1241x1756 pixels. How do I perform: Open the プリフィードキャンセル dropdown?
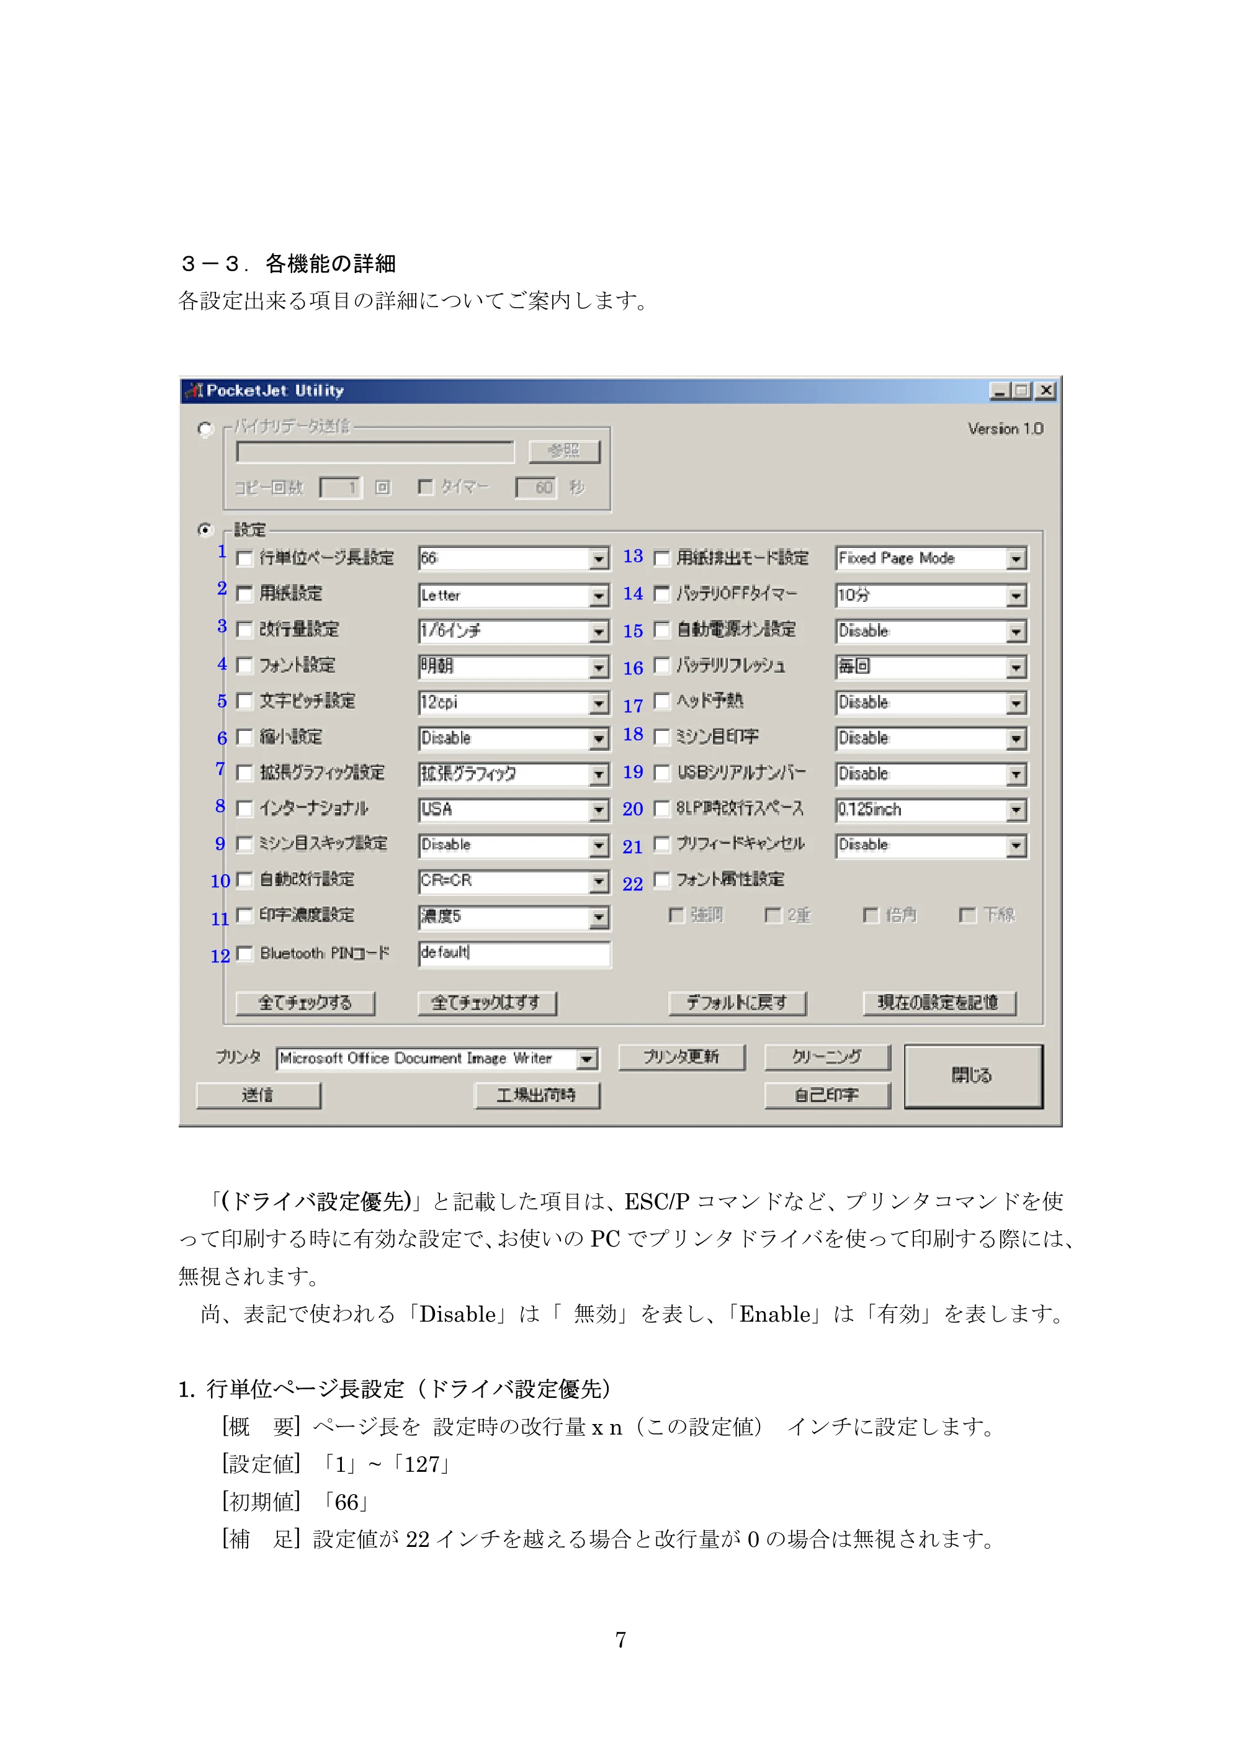tap(931, 846)
